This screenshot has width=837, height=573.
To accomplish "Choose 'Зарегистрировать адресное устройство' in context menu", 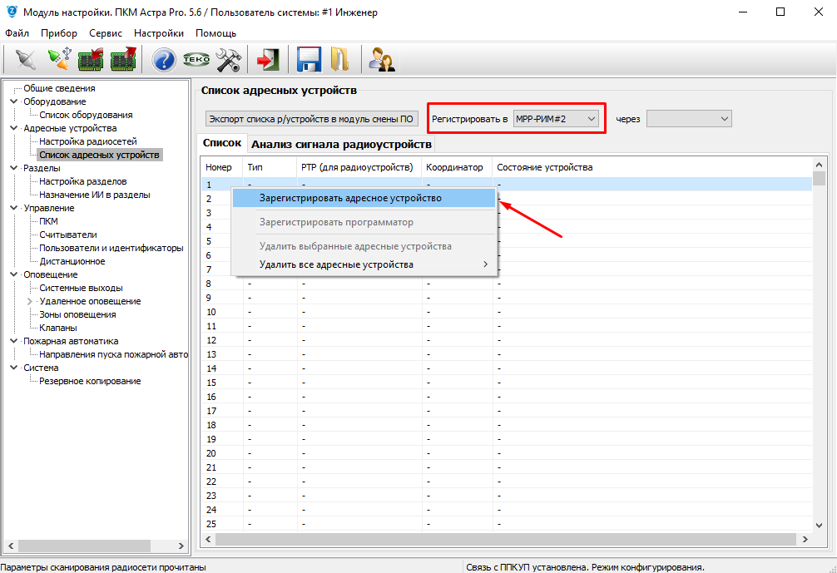I will tap(350, 199).
